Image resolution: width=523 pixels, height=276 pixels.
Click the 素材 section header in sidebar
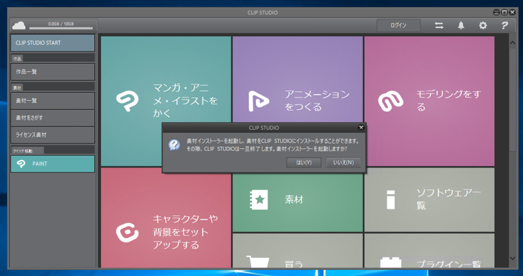pos(17,88)
